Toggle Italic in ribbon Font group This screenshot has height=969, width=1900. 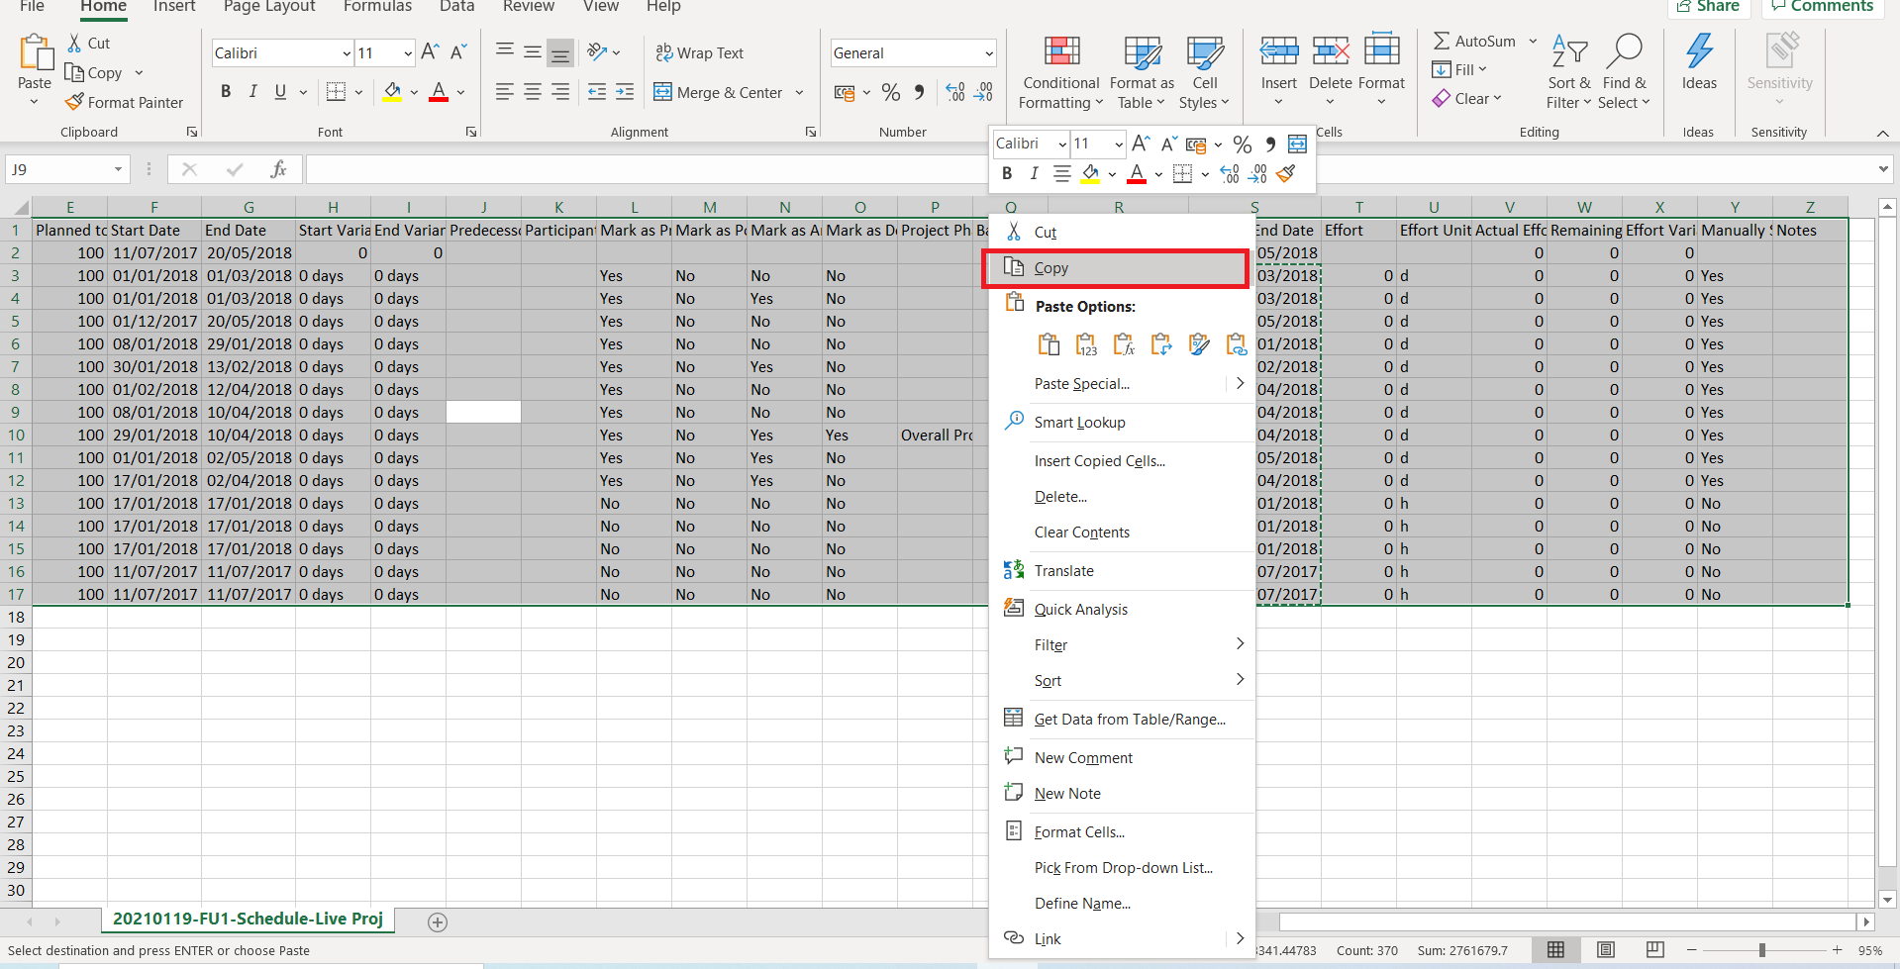coord(253,92)
